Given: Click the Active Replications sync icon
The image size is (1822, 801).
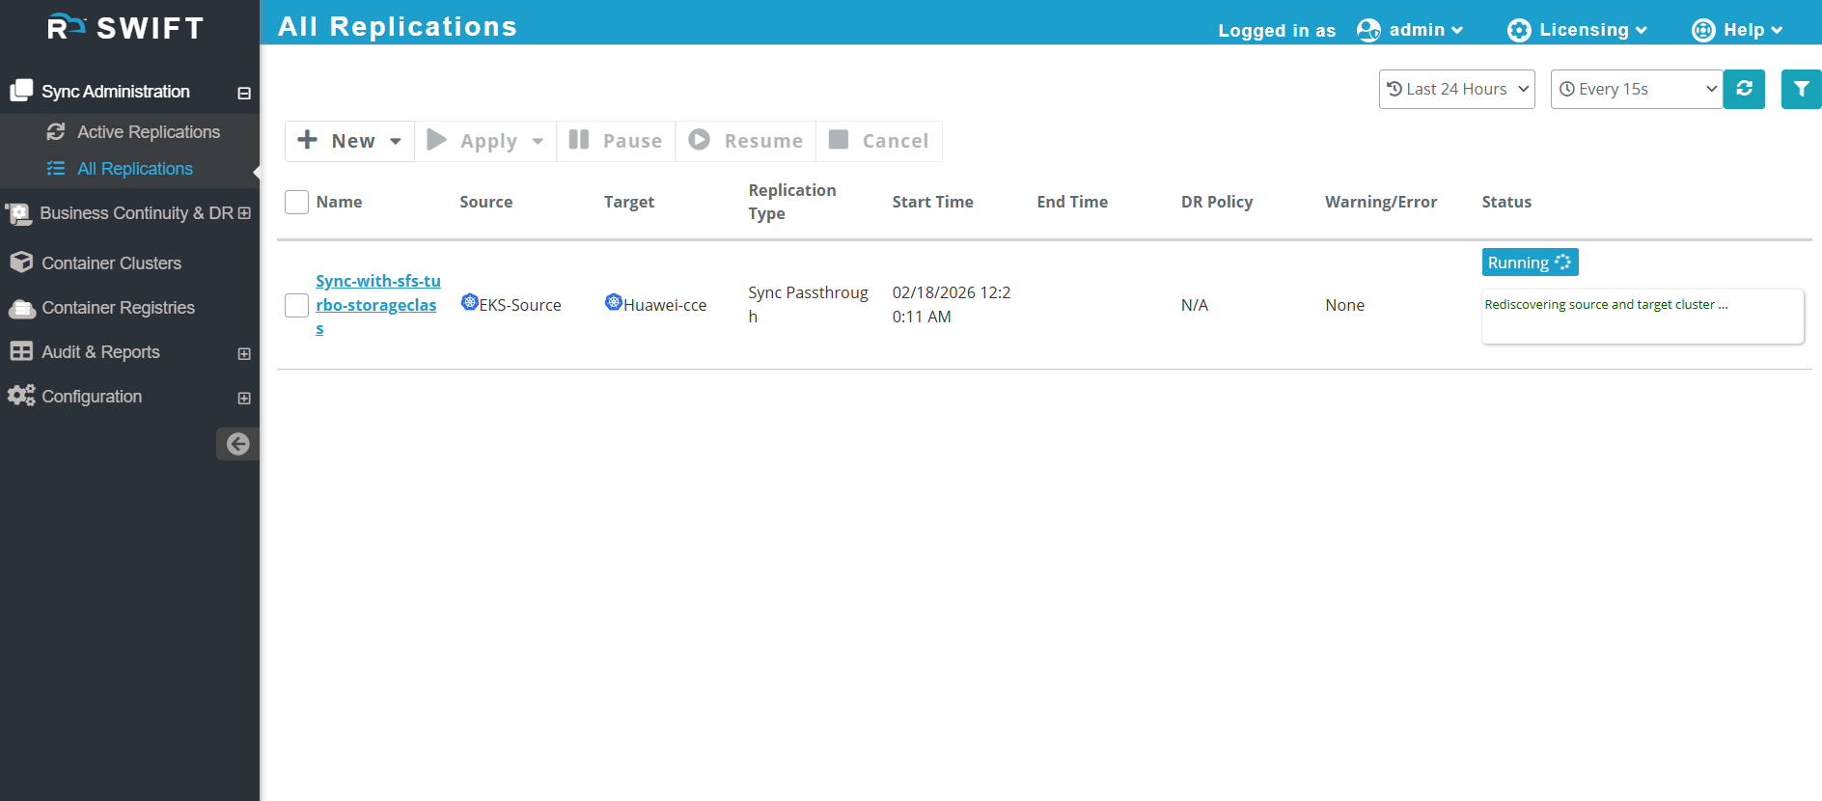Looking at the screenshot, I should click(x=56, y=131).
